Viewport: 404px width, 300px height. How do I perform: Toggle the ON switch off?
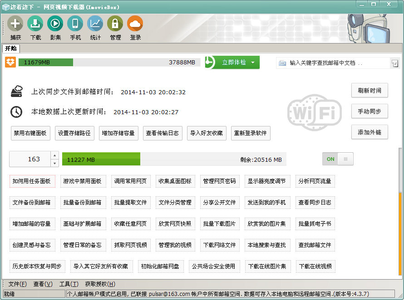tap(338, 159)
